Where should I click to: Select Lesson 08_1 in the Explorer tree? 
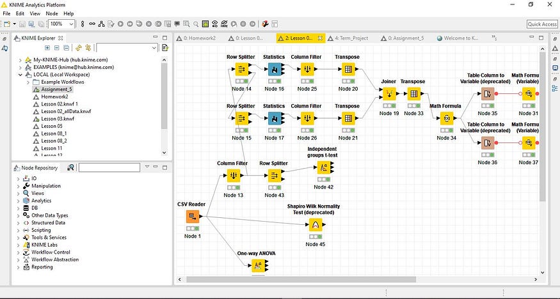click(x=54, y=134)
